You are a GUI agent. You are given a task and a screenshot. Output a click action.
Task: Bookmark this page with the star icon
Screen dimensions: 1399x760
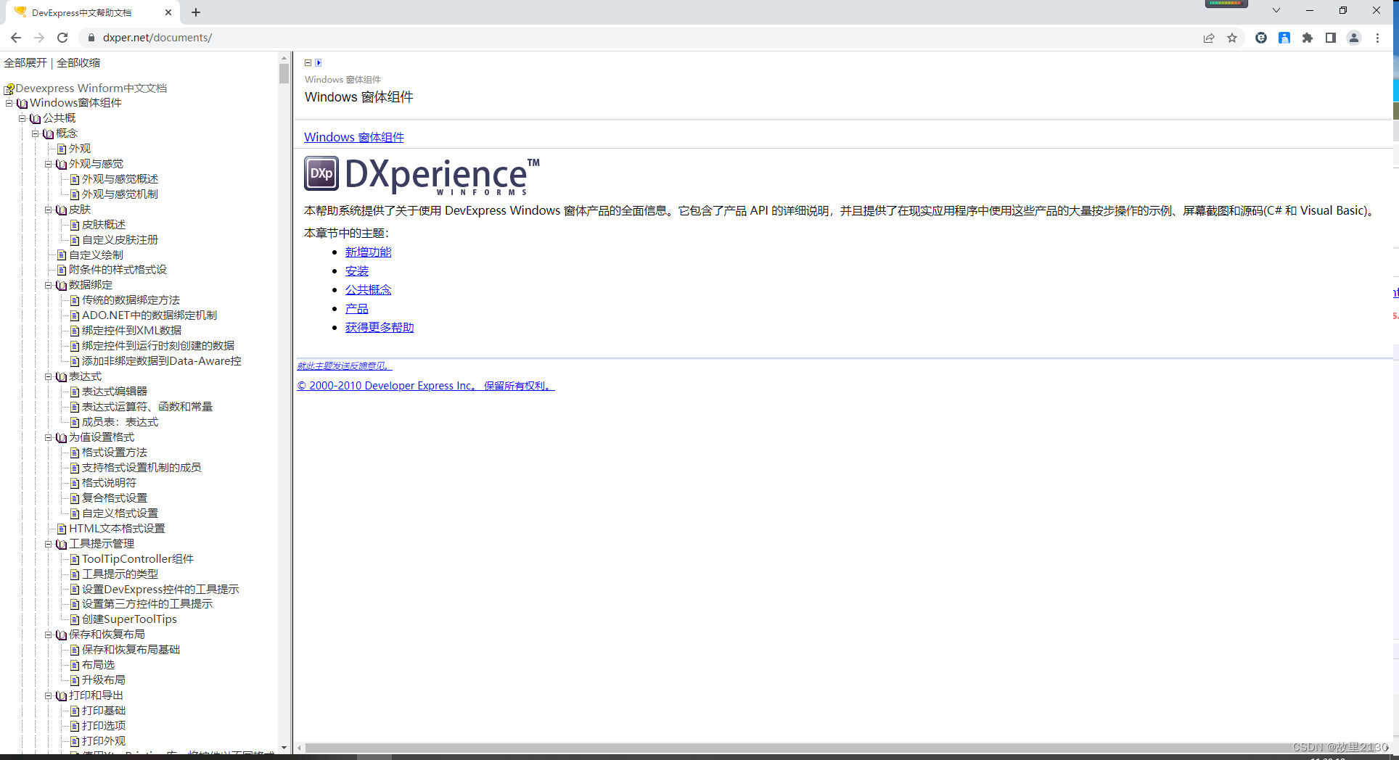[1232, 38]
